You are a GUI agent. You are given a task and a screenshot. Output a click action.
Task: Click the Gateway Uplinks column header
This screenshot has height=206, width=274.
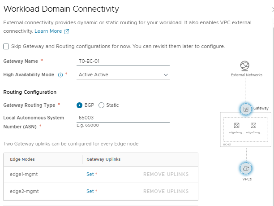103,159
